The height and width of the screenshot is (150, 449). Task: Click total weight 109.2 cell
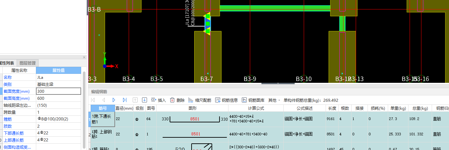pyautogui.click(x=420, y=119)
